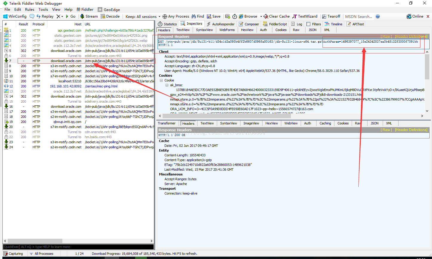Image resolution: width=432 pixels, height=259 pixels.
Task: Click Go to resume breakpoints
Action: 70,16
